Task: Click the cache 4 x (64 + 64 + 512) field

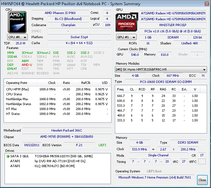Action: pyautogui.click(x=79, y=43)
